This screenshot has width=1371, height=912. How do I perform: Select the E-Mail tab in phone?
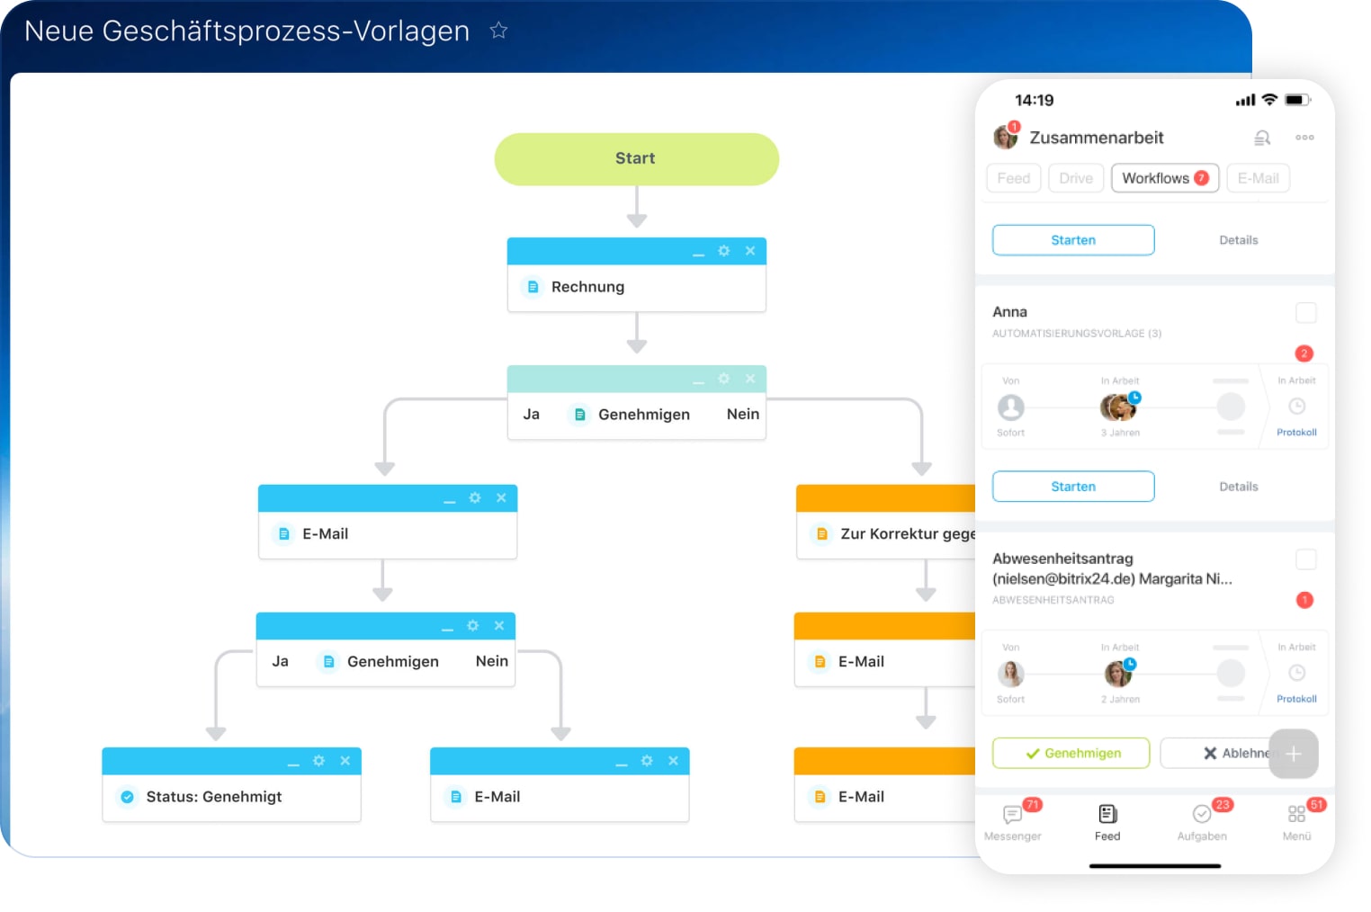(1258, 178)
